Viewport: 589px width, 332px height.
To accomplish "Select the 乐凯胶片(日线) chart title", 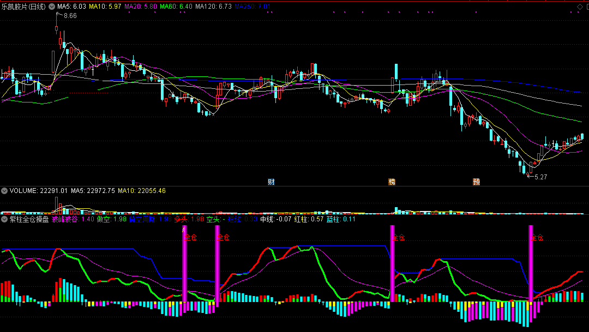I will (23, 7).
